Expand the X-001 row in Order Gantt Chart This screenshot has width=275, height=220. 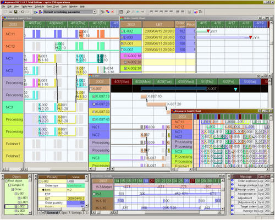pyautogui.click(x=122, y=43)
